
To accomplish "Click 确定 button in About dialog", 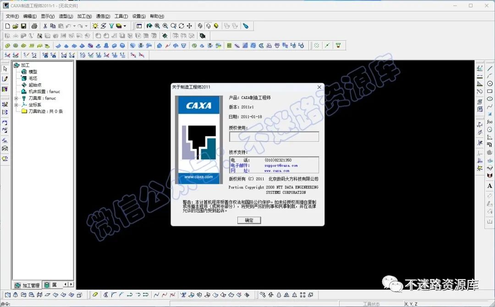I will [249, 220].
